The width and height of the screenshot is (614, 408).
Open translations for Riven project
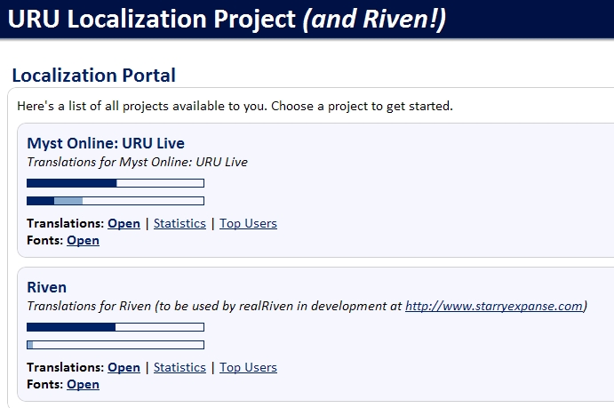coord(124,367)
